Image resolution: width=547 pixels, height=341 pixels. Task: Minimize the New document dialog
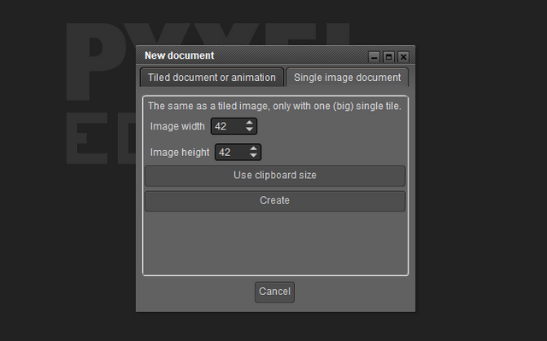coord(374,57)
